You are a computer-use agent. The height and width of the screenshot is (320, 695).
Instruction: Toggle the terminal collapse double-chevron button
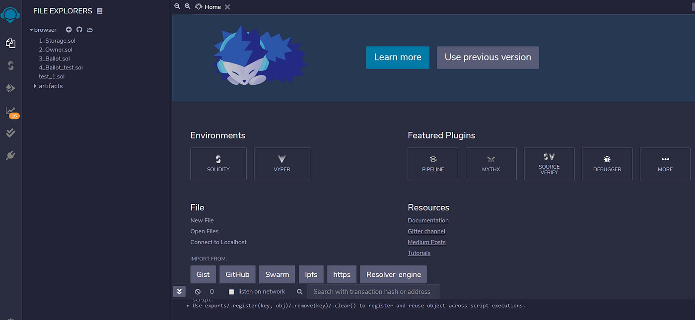tap(179, 292)
